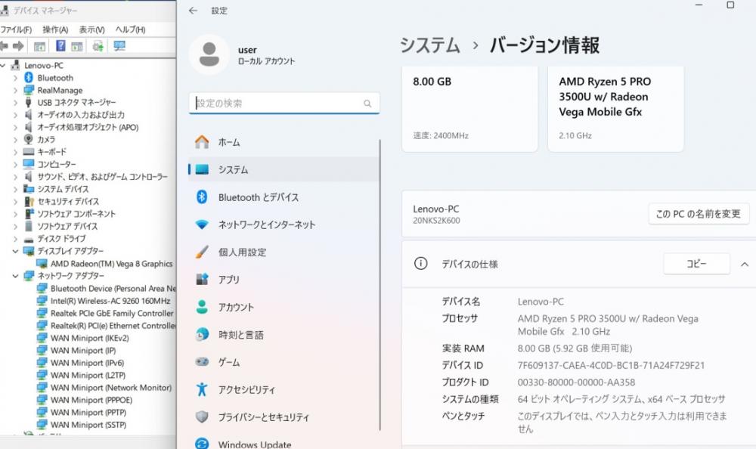
Task: Click the update driver icon in Device Manager toolbar
Action: 98,46
